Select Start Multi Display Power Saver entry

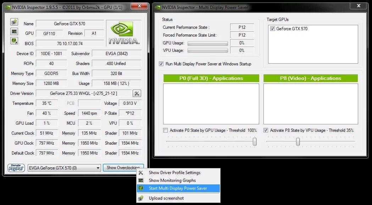(x=178, y=188)
